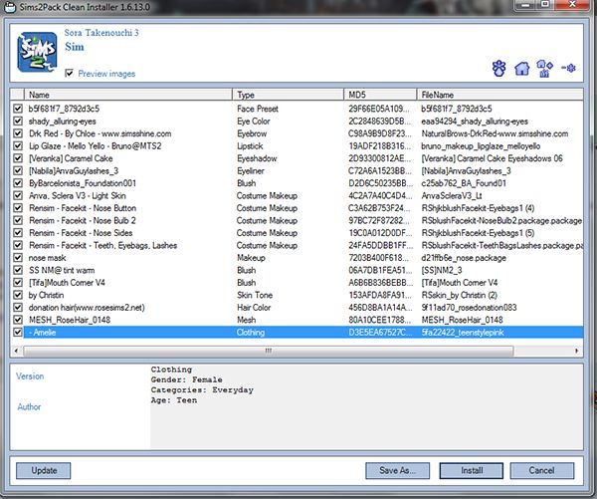Toggle checkbox for Rensim - Facekit - Nose Button
Viewport: 597px width, 499px height.
18,208
